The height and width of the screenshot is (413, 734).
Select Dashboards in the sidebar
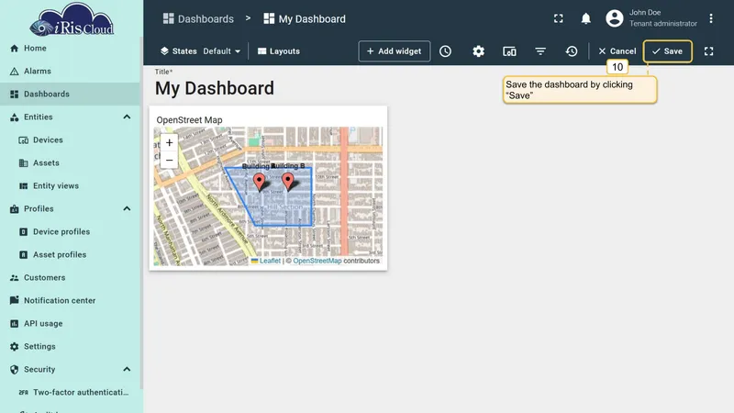(71, 95)
